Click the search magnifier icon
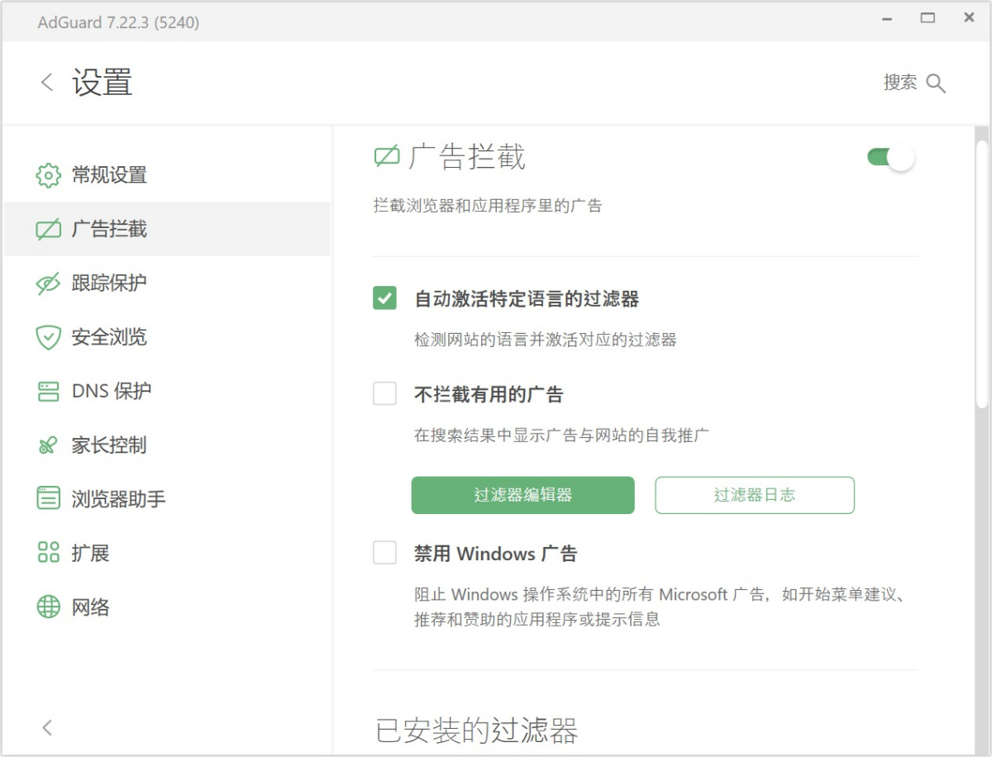The width and height of the screenshot is (992, 757). pyautogui.click(x=936, y=83)
